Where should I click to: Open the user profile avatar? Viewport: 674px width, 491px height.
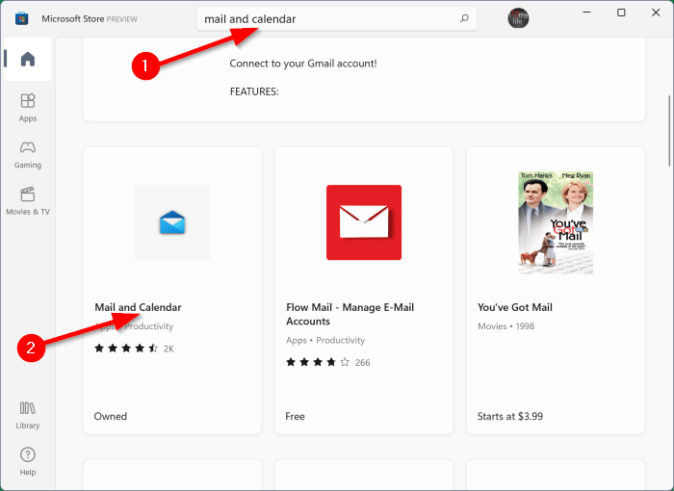coord(518,18)
